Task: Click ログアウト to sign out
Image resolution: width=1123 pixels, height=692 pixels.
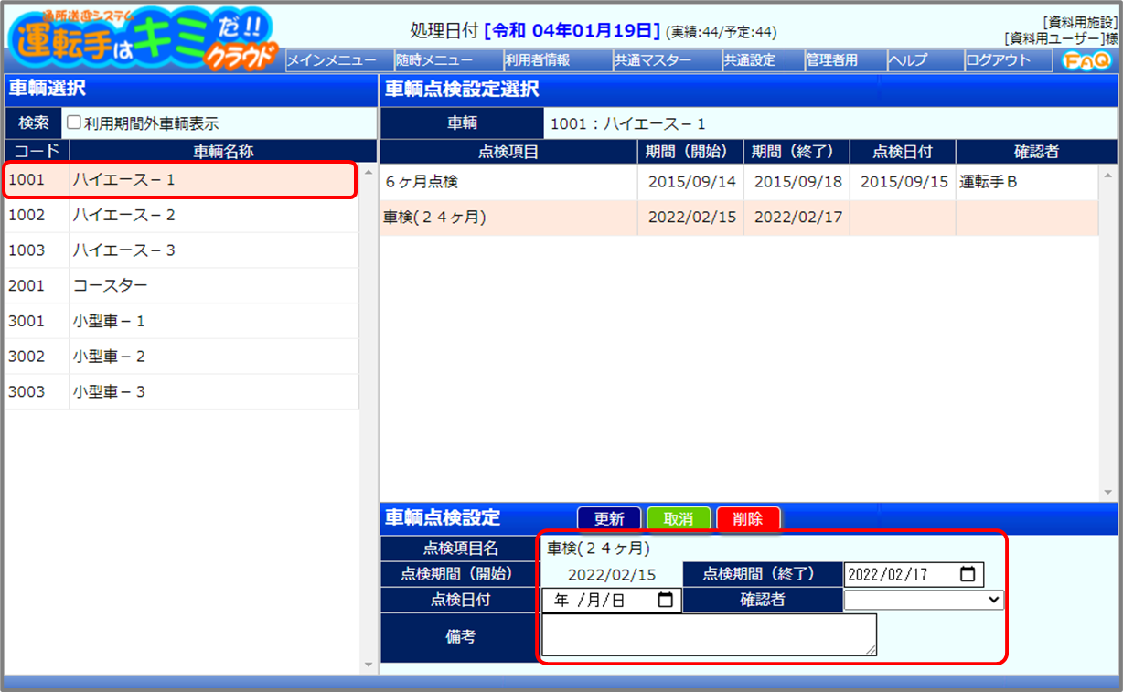Action: [999, 60]
